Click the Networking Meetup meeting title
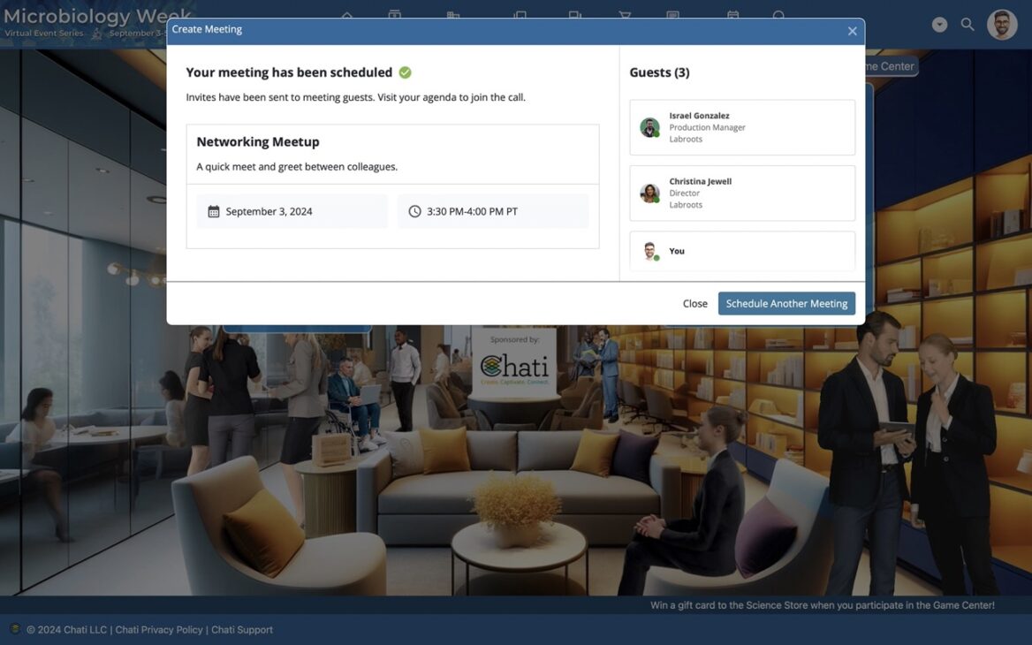Viewport: 1032px width, 645px height. (257, 141)
